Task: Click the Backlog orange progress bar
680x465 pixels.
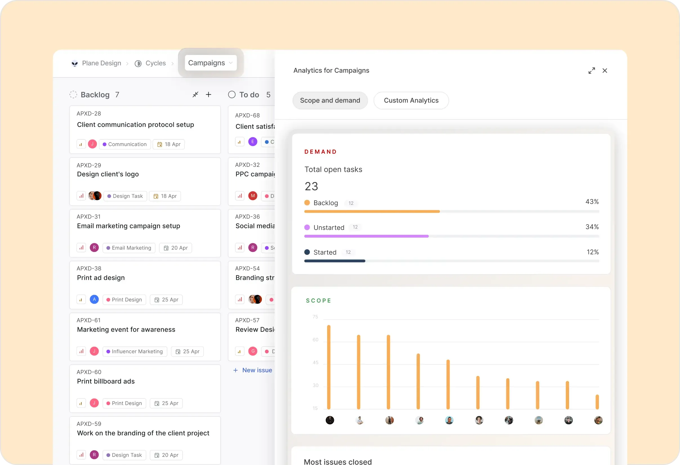Action: (372, 211)
